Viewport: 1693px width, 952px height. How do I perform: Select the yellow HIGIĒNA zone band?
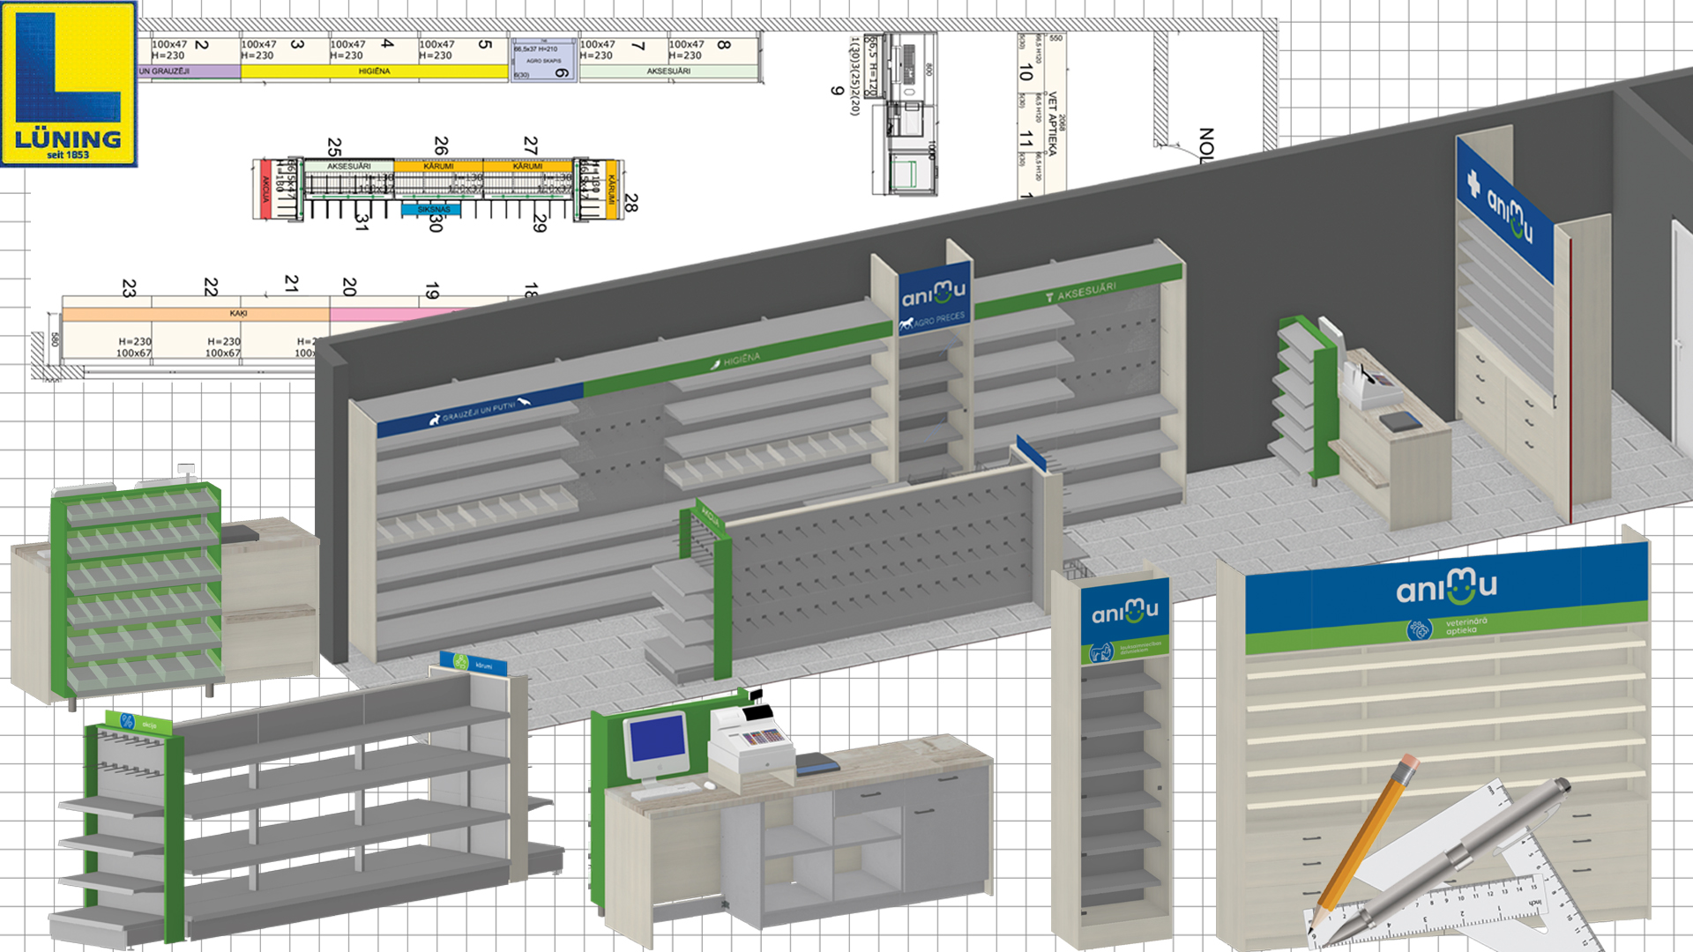(374, 71)
